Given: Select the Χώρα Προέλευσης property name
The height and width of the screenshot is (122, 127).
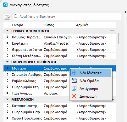Looking at the screenshot, I should click(27, 118).
